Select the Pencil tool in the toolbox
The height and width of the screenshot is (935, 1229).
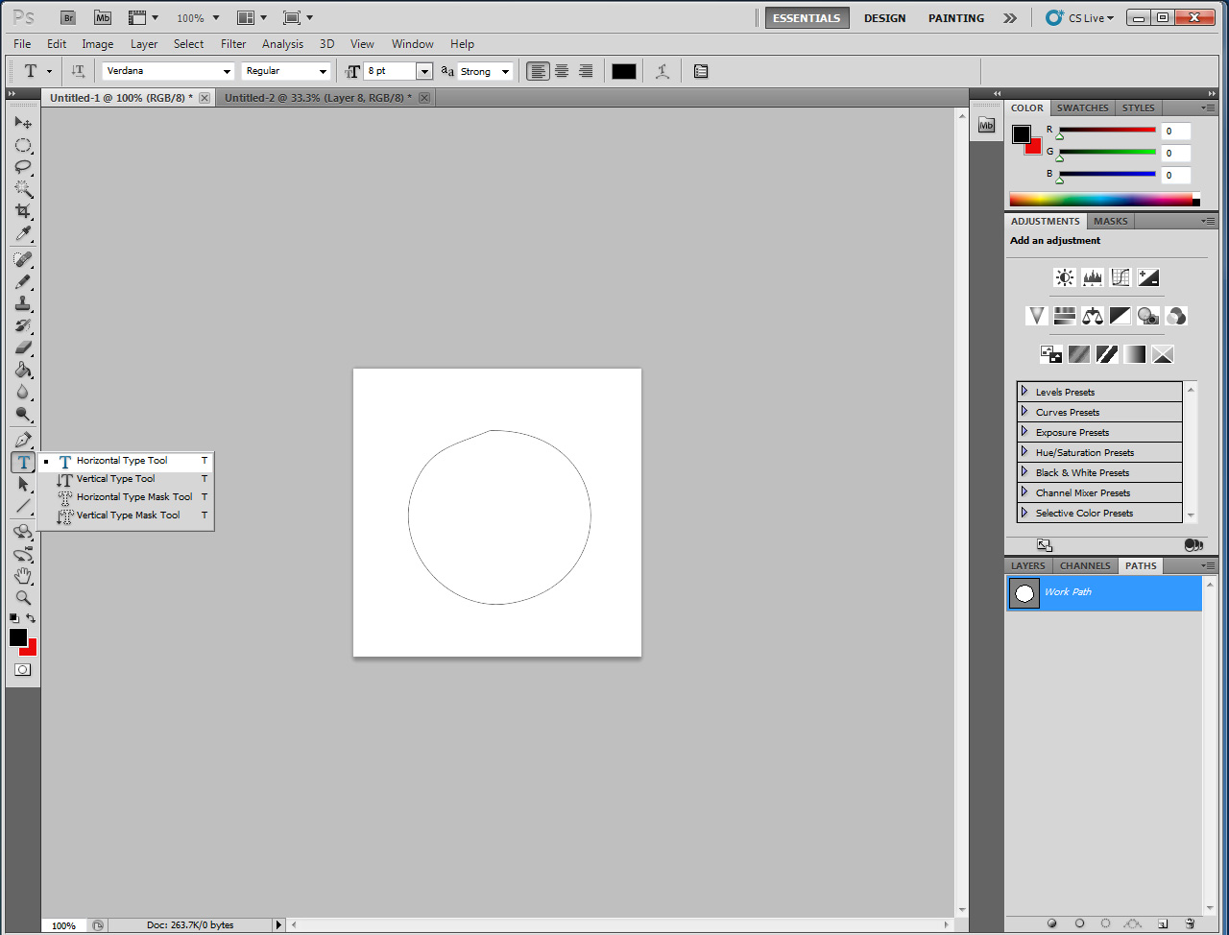(23, 281)
